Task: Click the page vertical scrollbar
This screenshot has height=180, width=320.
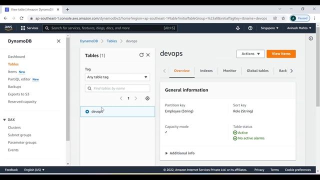Action: [x=318, y=66]
